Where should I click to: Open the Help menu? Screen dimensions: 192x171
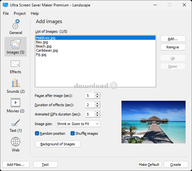(35, 13)
